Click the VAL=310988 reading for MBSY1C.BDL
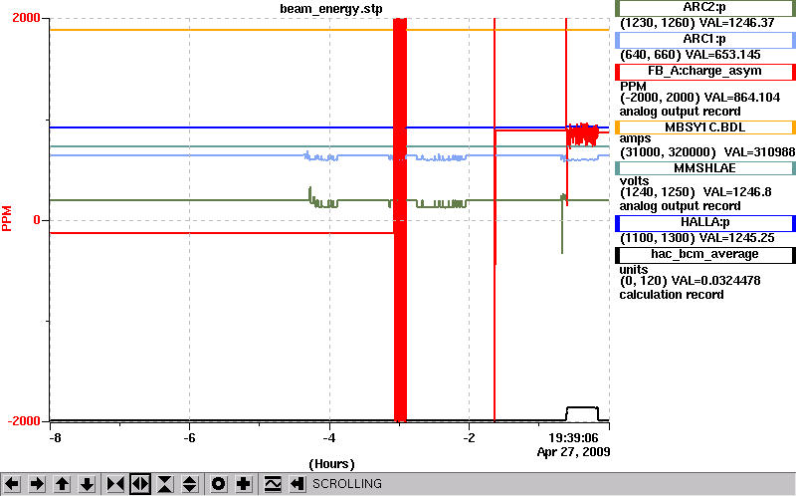The width and height of the screenshot is (796, 496). 759,152
